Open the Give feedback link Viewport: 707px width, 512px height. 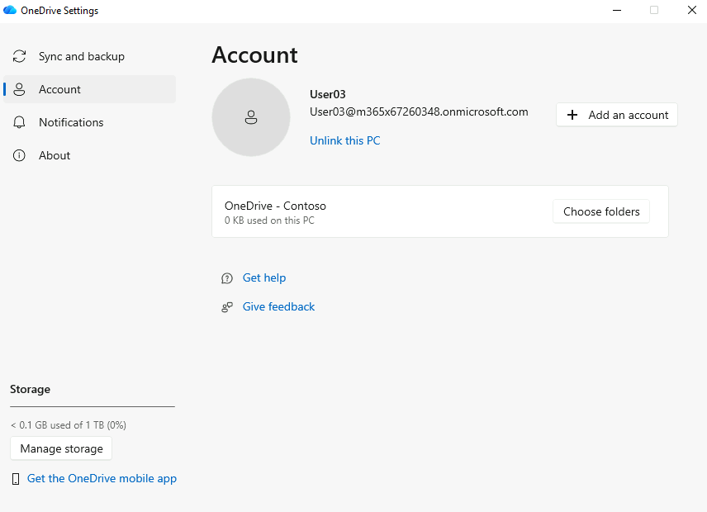coord(278,306)
